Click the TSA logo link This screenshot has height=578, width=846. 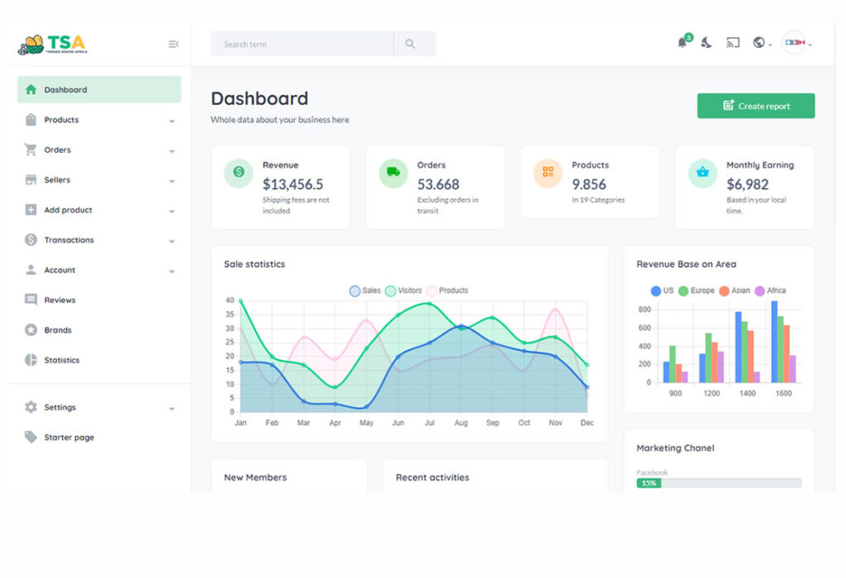point(52,45)
